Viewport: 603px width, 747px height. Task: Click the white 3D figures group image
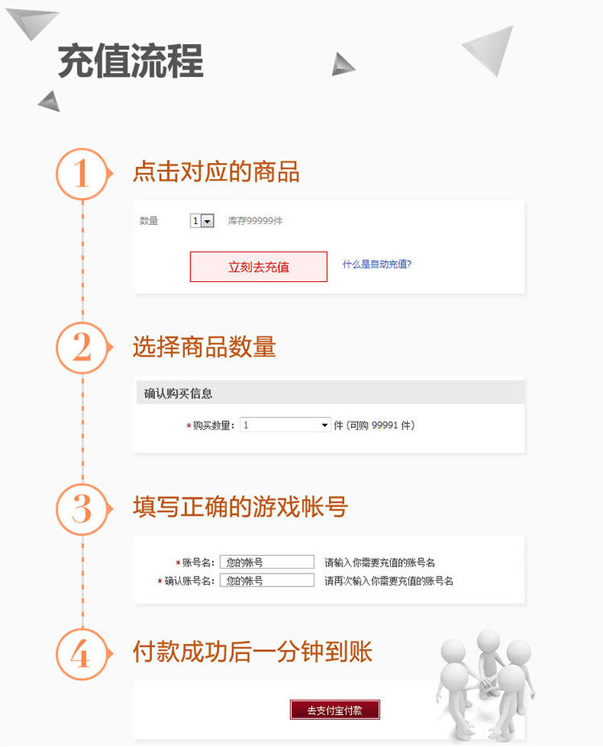[485, 684]
